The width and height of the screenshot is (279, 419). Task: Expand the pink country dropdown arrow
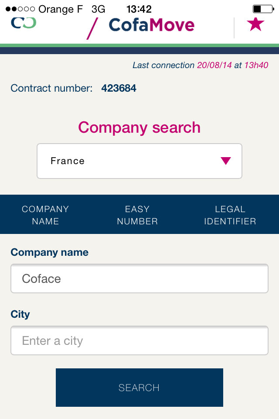(x=226, y=161)
